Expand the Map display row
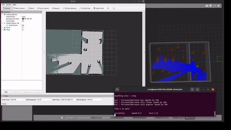Viewport: 231px width, 130px height. 3,30
